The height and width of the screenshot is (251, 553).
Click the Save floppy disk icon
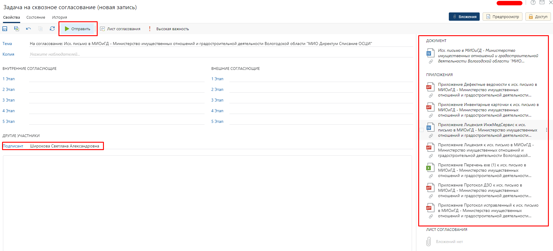(5, 29)
